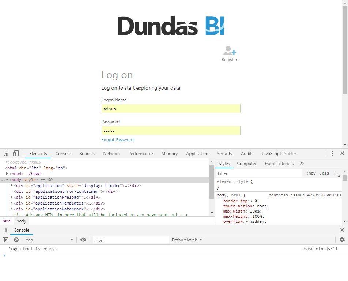Click the Register user icon
The height and width of the screenshot is (281, 348).
[x=230, y=51]
